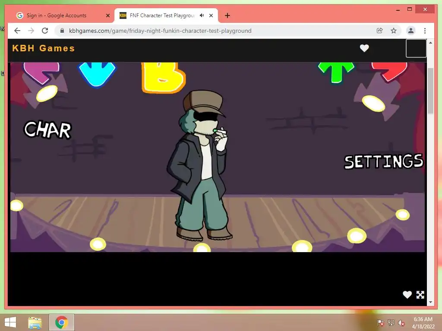Click the green up arrow in game
Viewport: 442px width, 331px height.
336,72
